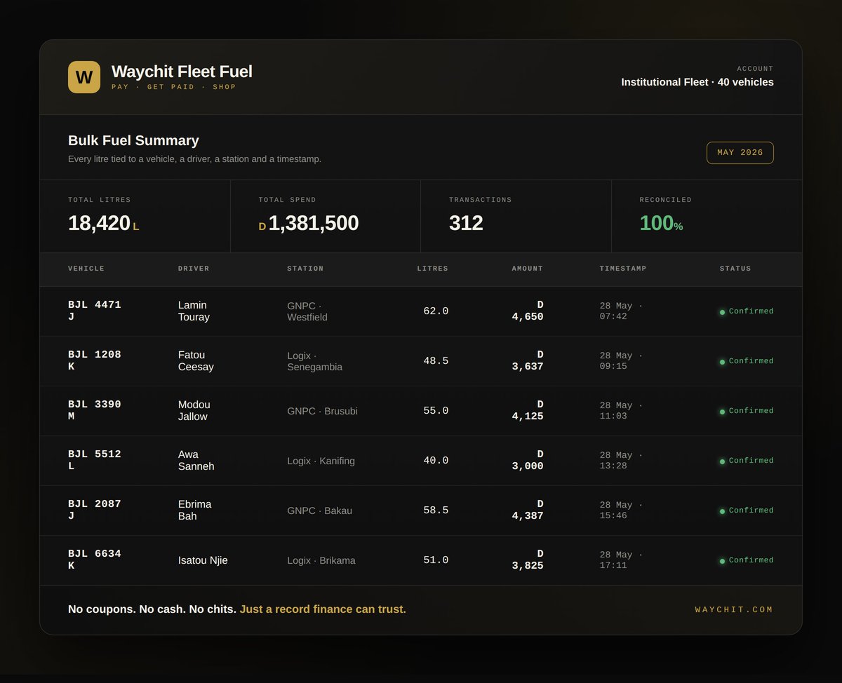842x683 pixels.
Task: Click driver Ebrima Bah
Action: click(x=194, y=510)
